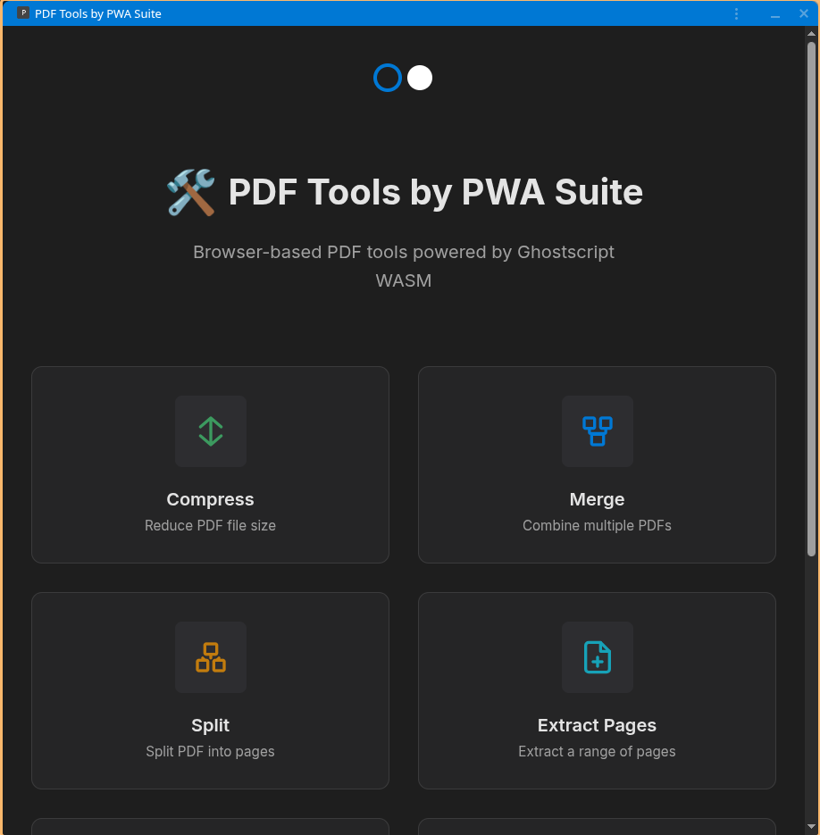Image resolution: width=820 pixels, height=835 pixels.
Task: Click the scrollbar down arrow
Action: click(x=812, y=828)
